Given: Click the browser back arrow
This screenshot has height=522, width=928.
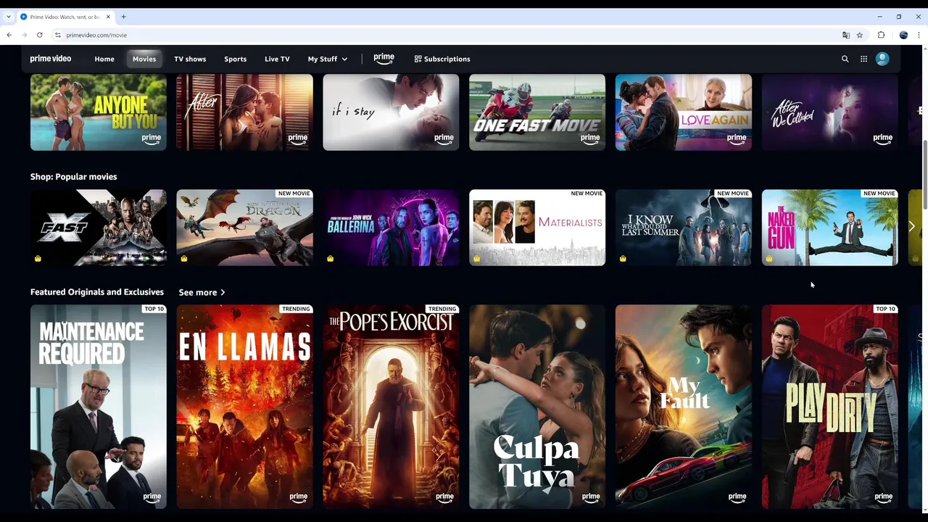Looking at the screenshot, I should [9, 35].
